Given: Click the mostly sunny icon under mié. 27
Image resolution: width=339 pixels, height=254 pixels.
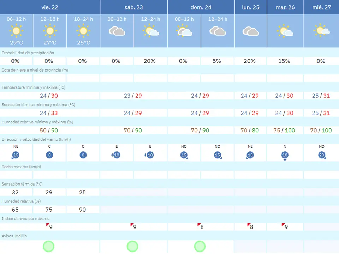Looking at the screenshot, I should coord(321,30).
